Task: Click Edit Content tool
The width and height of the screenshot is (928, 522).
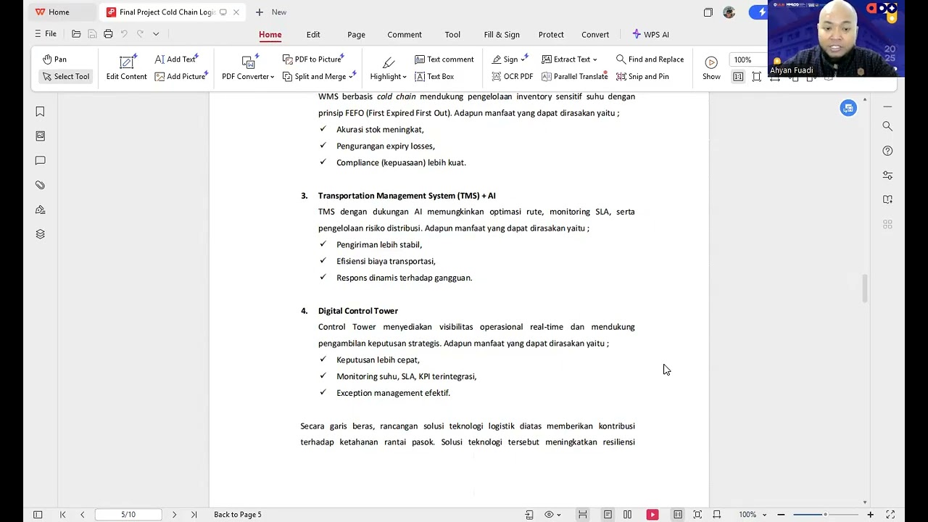Action: [x=126, y=67]
